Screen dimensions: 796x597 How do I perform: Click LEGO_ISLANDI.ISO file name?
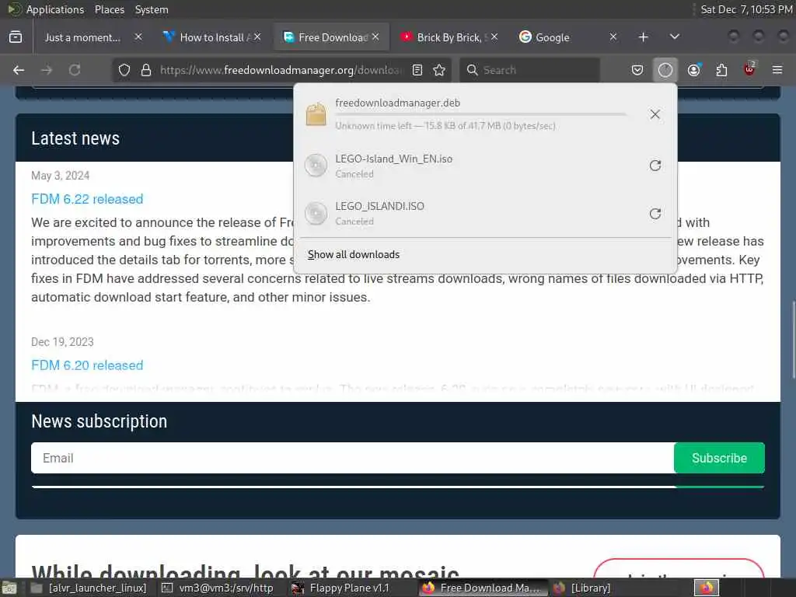point(379,206)
